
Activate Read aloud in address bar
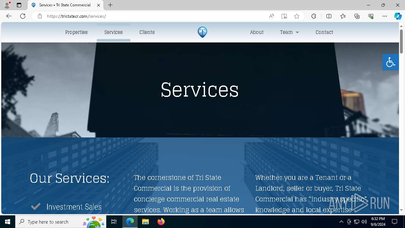tap(271, 16)
